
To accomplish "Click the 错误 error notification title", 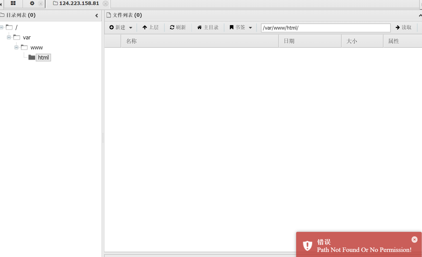I will click(324, 242).
